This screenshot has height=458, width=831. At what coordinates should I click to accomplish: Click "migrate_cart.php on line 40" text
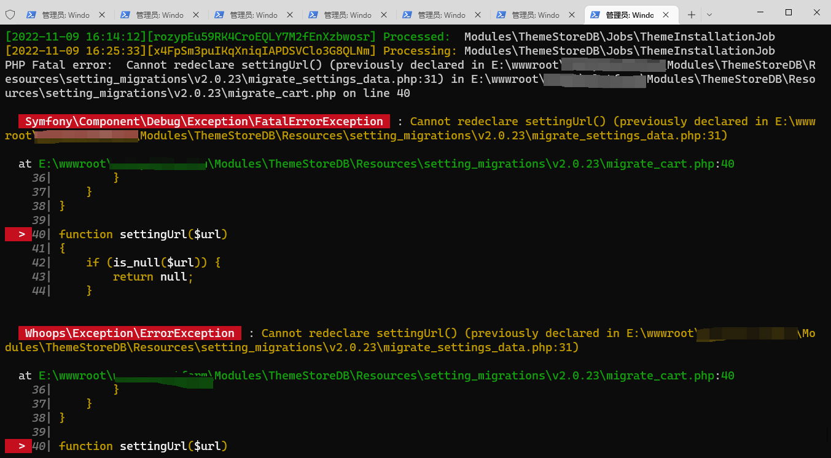(319, 93)
